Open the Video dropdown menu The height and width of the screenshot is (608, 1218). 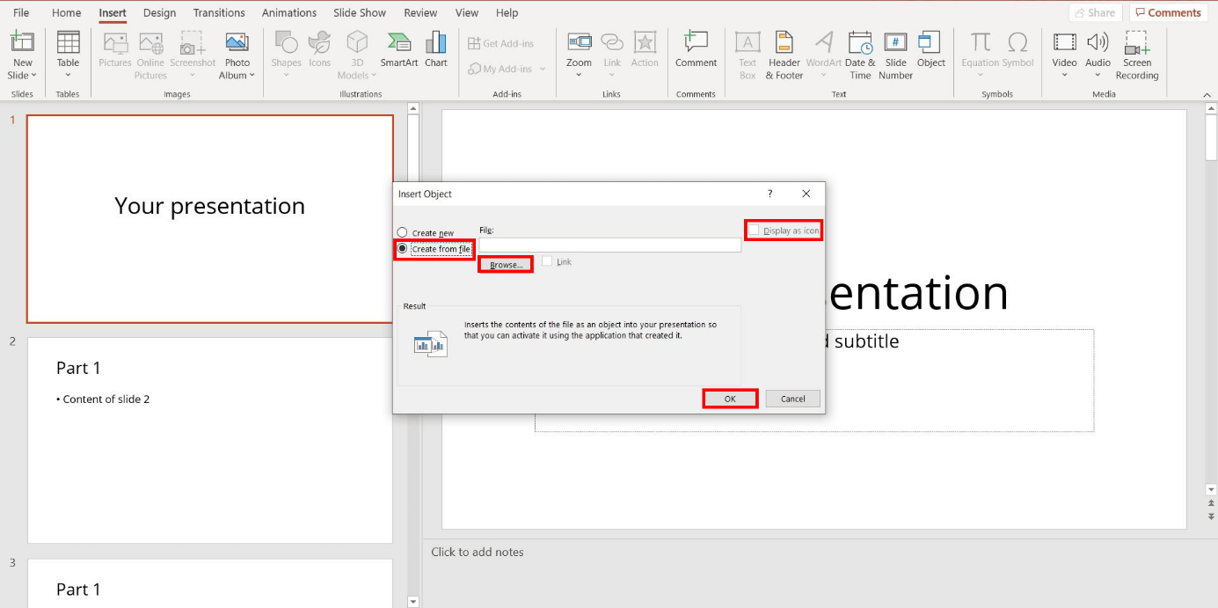pyautogui.click(x=1064, y=75)
